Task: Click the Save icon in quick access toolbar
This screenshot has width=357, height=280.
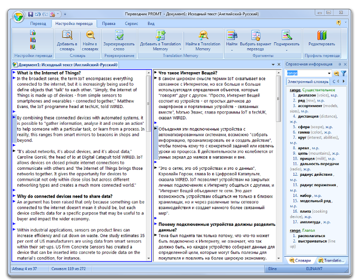Action: coord(30,14)
